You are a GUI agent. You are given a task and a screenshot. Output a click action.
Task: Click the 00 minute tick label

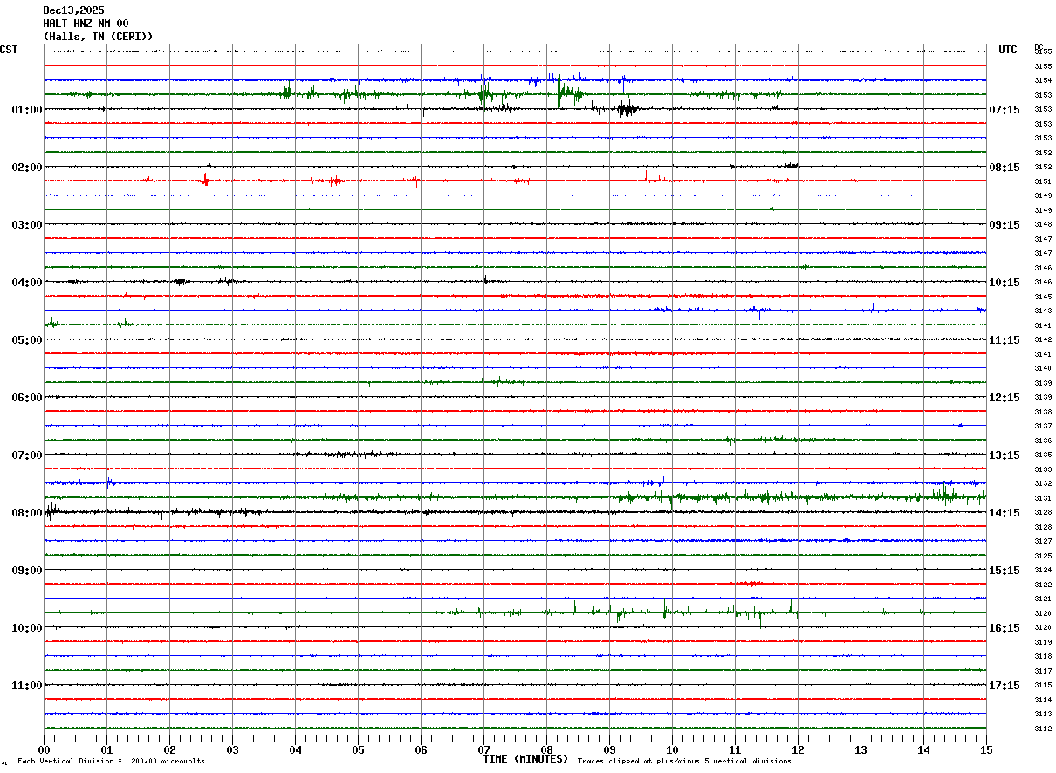tap(45, 749)
